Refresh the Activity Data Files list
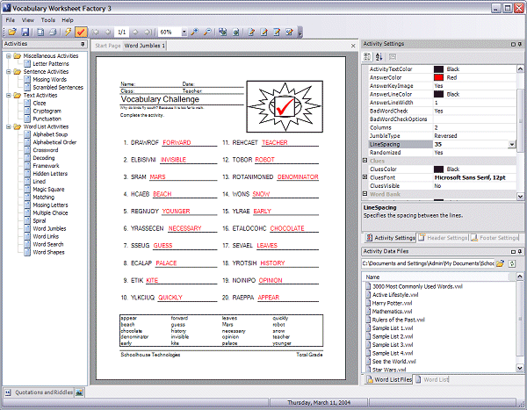This screenshot has width=527, height=410. 512,263
